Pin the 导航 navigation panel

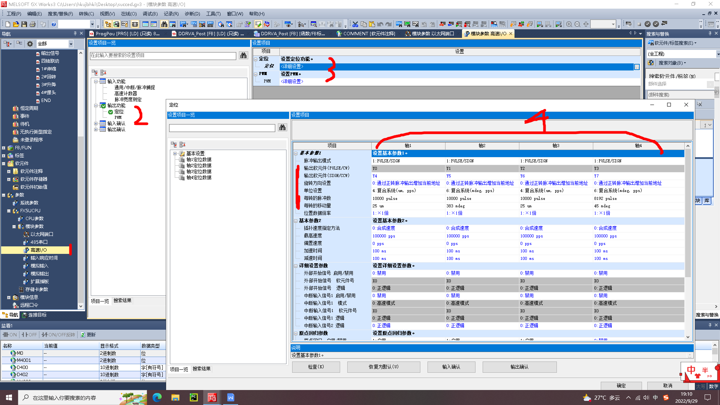coord(75,34)
